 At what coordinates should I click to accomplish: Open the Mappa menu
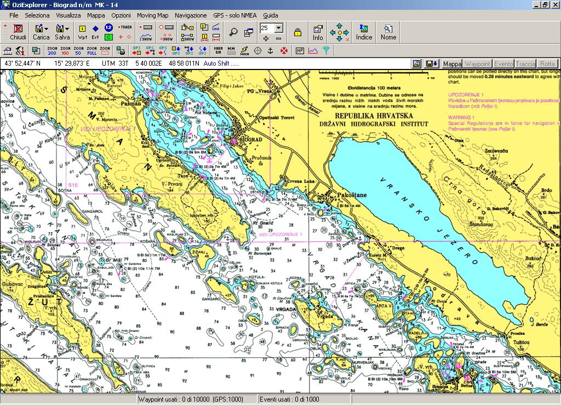coord(96,15)
